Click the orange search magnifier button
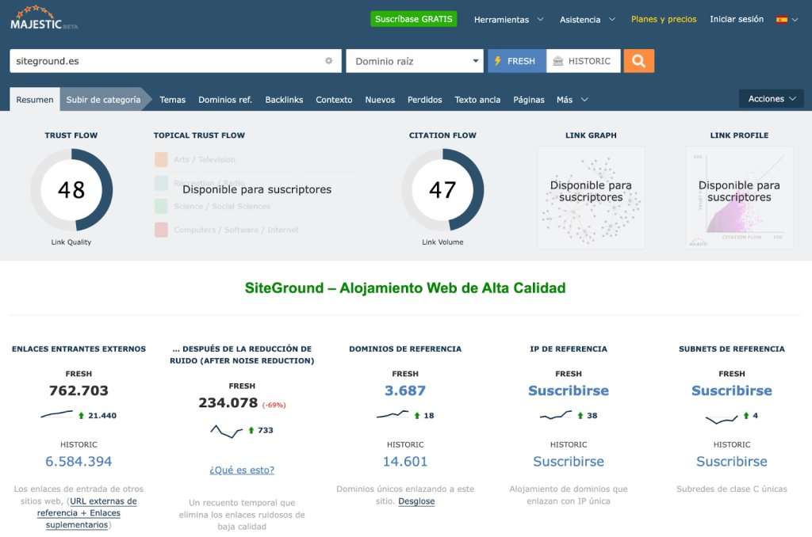 click(x=638, y=61)
